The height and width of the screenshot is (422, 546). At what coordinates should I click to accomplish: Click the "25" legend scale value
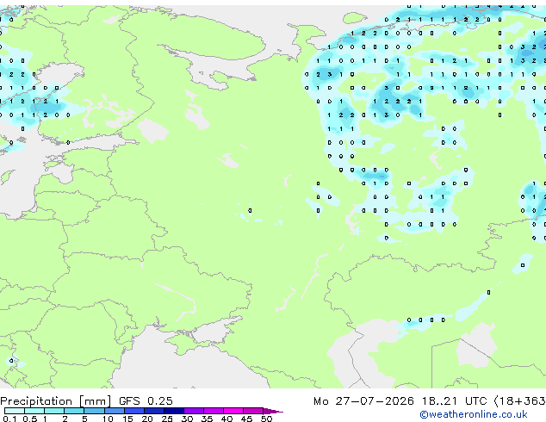pos(167,419)
